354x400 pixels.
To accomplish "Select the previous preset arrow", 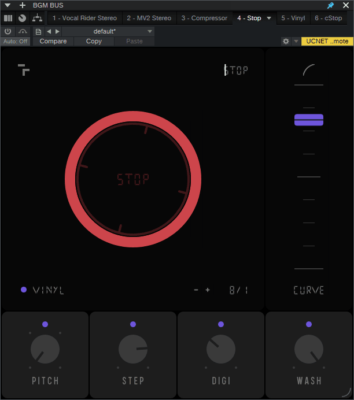I will click(x=49, y=31).
